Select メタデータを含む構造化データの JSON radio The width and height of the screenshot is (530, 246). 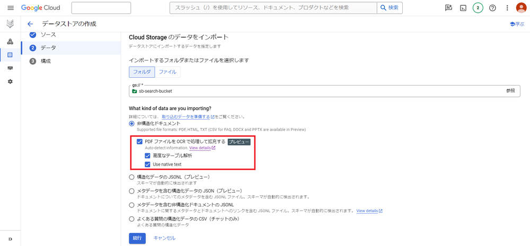[131, 191]
